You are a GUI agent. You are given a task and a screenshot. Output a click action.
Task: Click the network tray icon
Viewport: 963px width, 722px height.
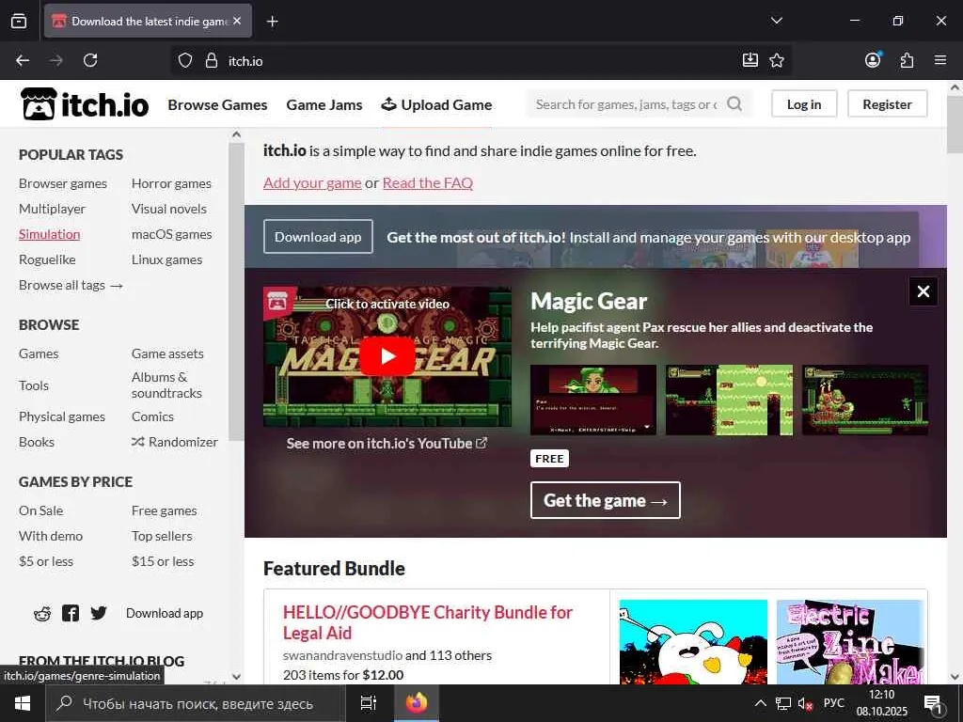click(783, 703)
